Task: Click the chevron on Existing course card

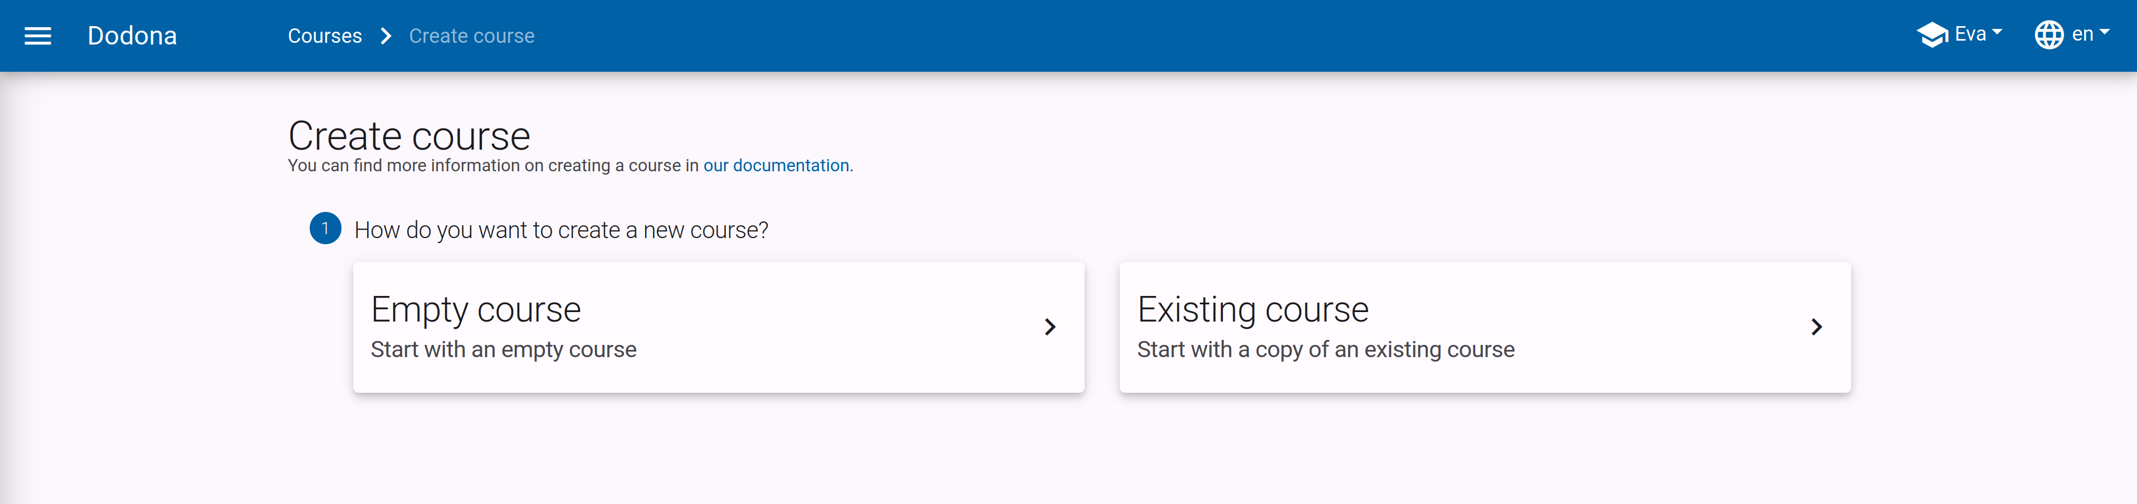Action: (1816, 328)
